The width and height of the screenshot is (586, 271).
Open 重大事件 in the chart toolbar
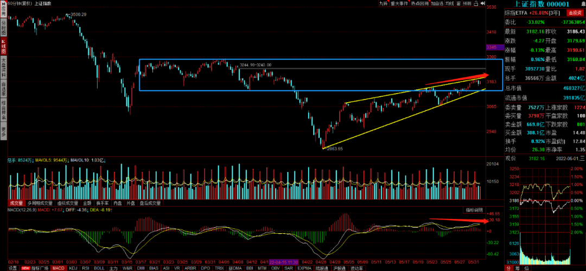point(399,3)
